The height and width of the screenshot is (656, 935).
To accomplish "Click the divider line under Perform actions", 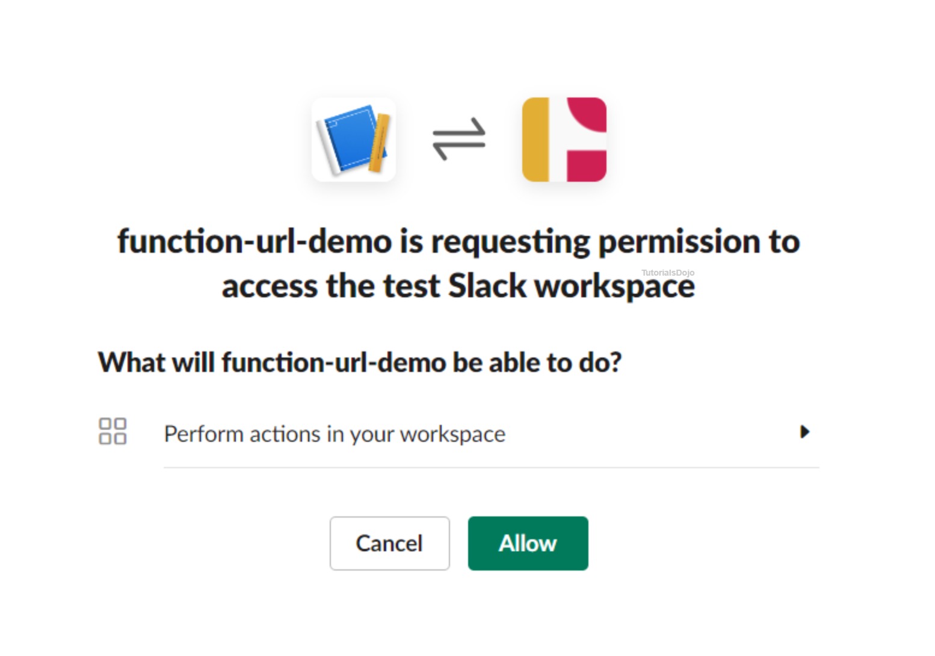I will pyautogui.click(x=491, y=467).
